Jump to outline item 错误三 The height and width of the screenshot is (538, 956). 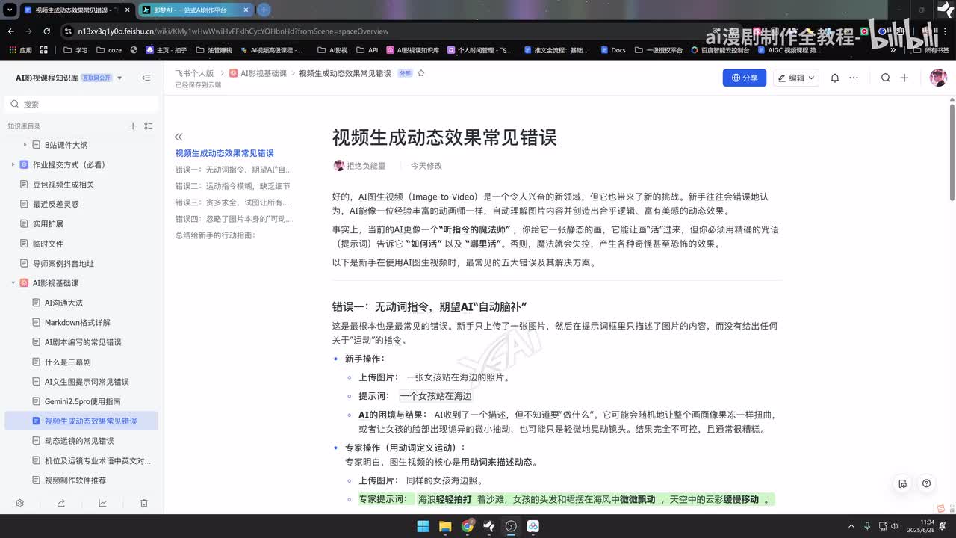(232, 202)
